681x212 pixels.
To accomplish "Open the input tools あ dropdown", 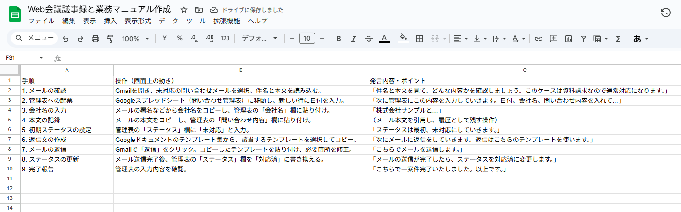I will (x=641, y=39).
